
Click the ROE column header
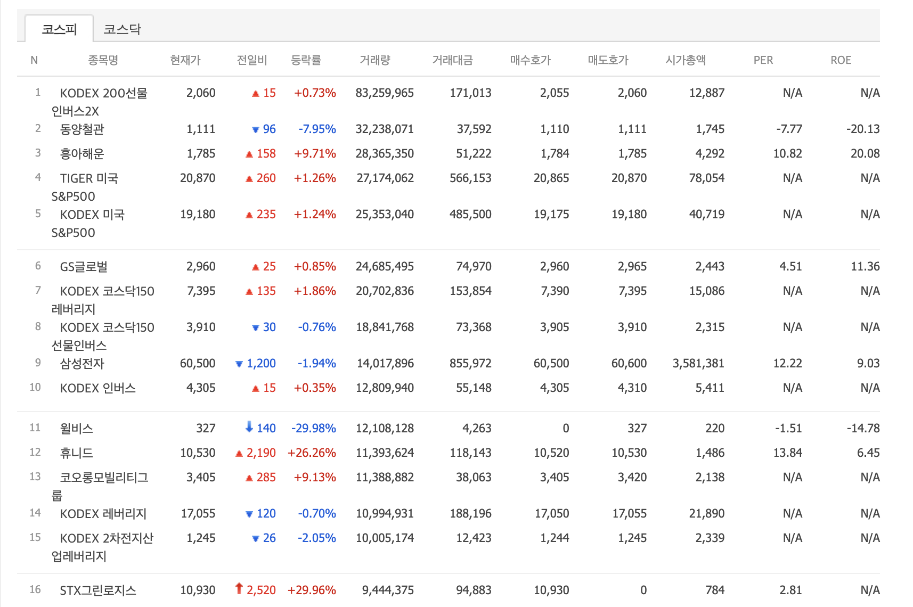pyautogui.click(x=841, y=60)
